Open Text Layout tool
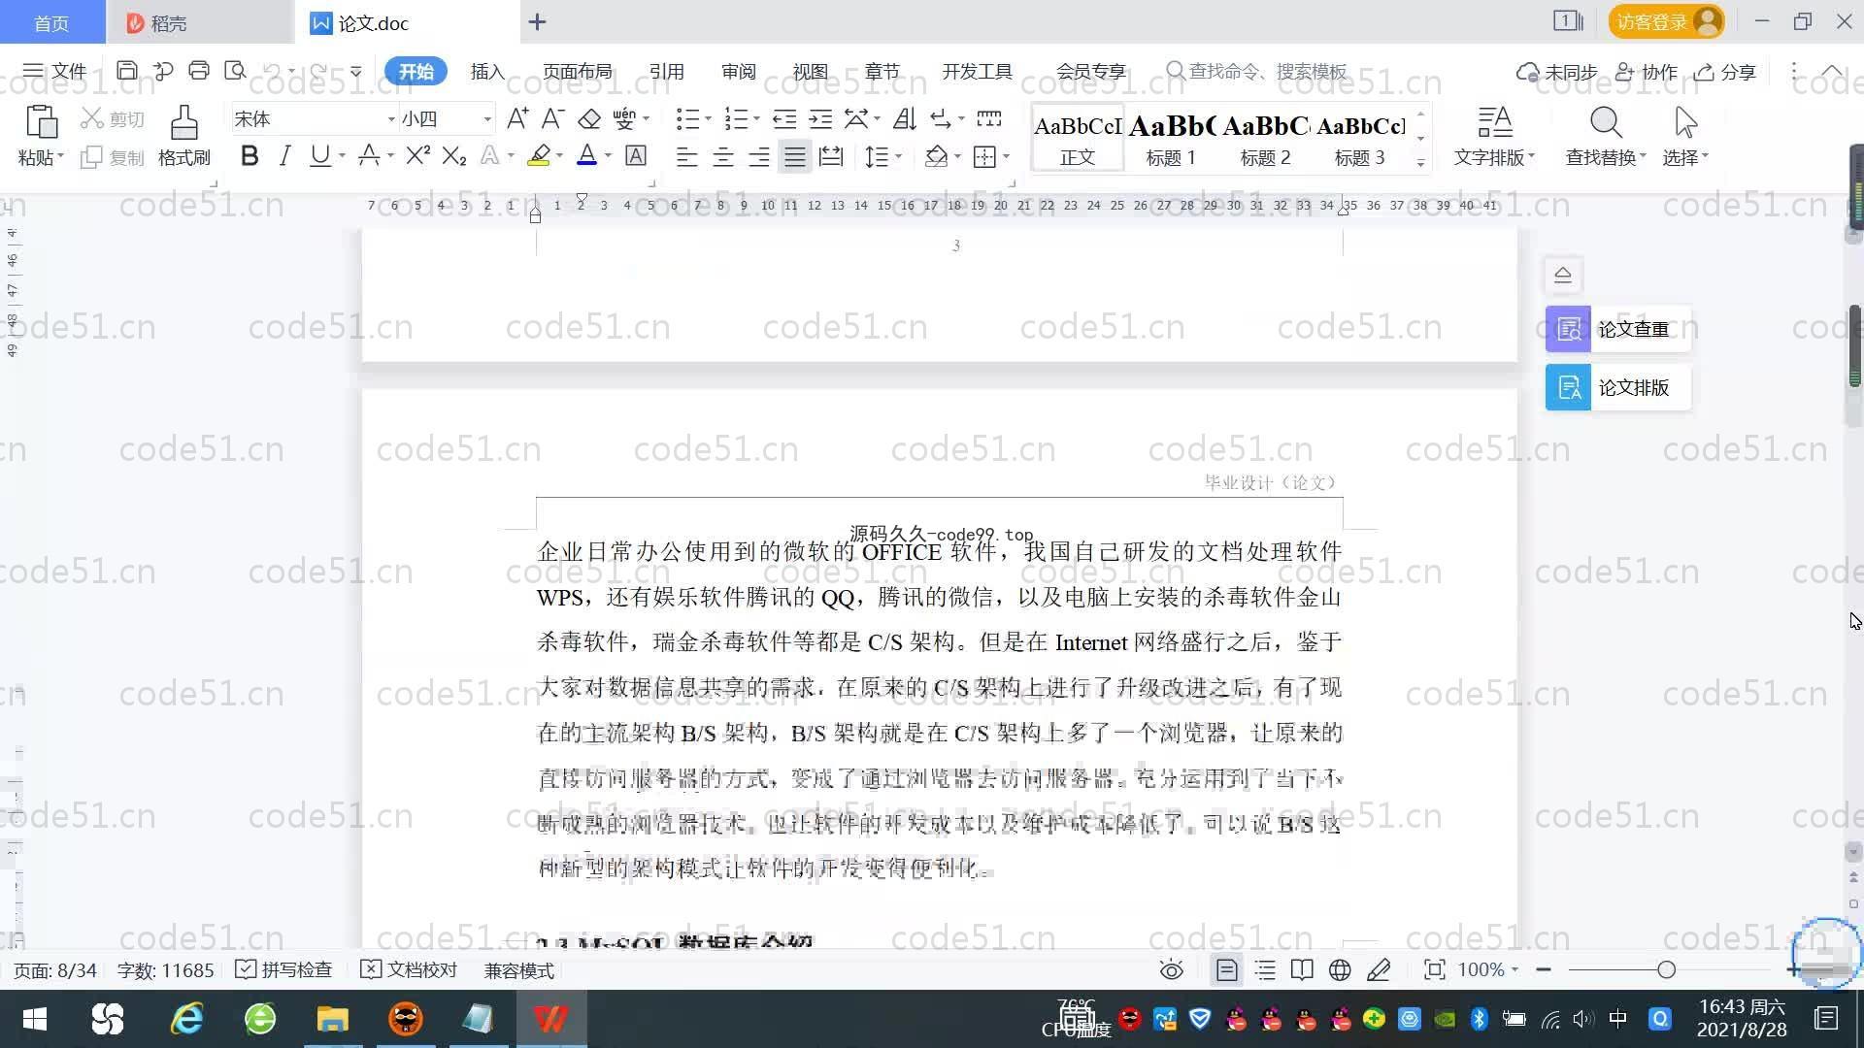Screen dimensions: 1864x1048 (x=1494, y=123)
